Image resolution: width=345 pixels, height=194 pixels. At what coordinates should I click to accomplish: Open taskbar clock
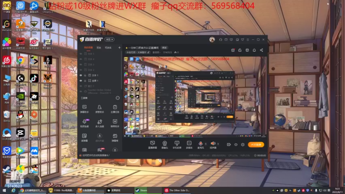point(337,190)
